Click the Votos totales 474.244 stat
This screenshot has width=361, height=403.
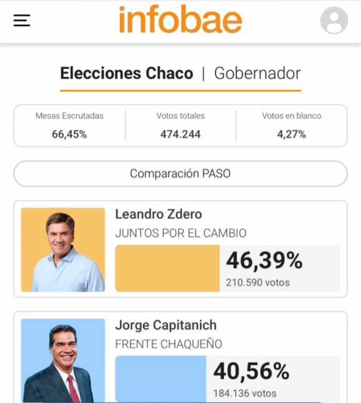pyautogui.click(x=180, y=126)
